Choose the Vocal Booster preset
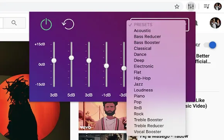The height and width of the screenshot is (140, 224). 148,132
